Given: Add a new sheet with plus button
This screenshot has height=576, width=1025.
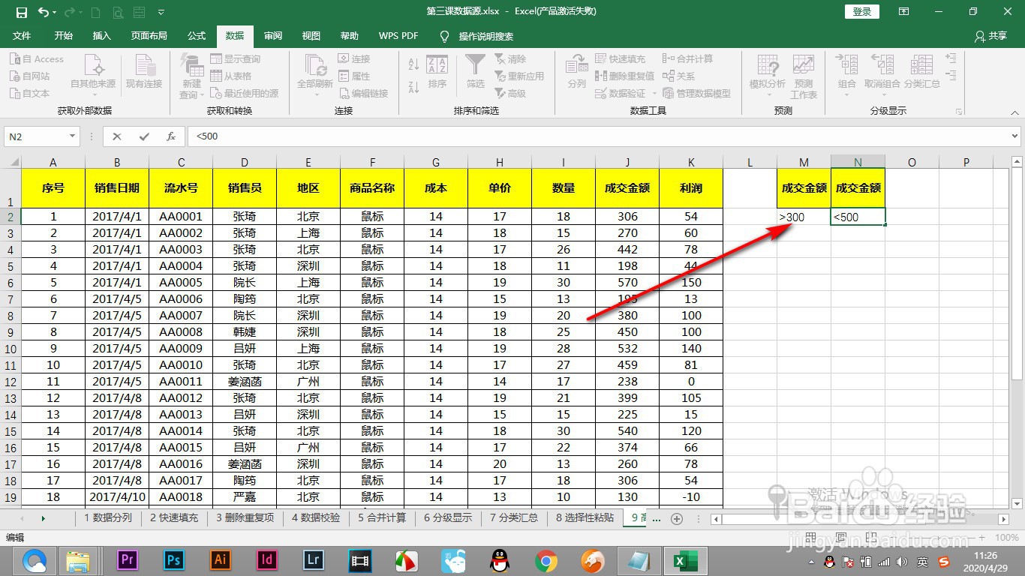Looking at the screenshot, I should click(x=677, y=518).
